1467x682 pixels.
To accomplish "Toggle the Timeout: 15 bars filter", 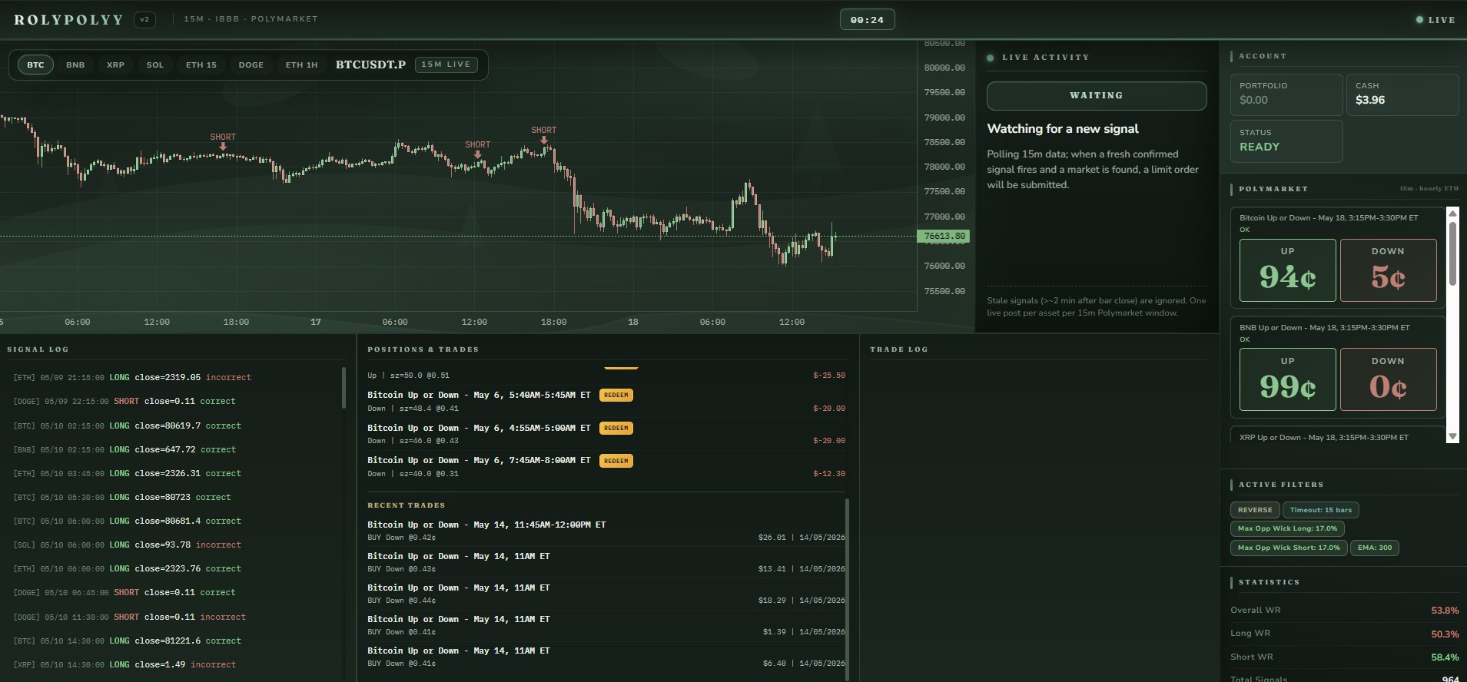I will (1320, 510).
